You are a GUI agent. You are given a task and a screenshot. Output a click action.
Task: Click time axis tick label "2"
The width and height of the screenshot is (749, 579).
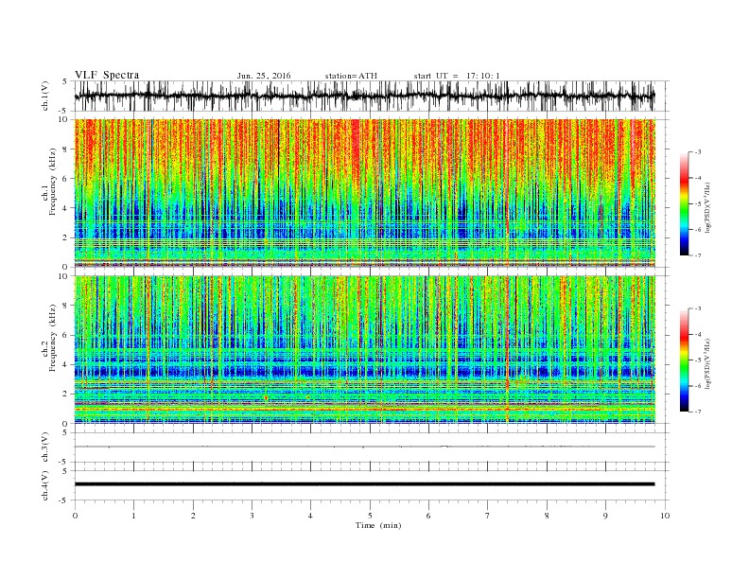(x=193, y=516)
